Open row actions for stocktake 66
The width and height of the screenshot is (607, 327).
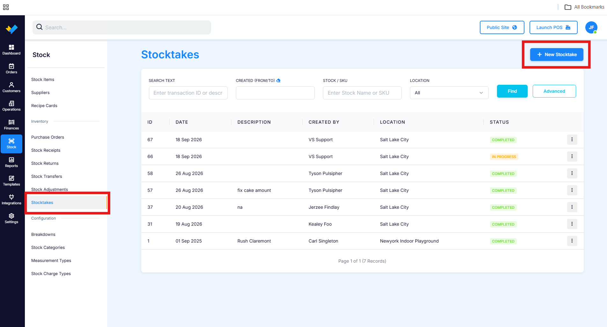pos(572,156)
